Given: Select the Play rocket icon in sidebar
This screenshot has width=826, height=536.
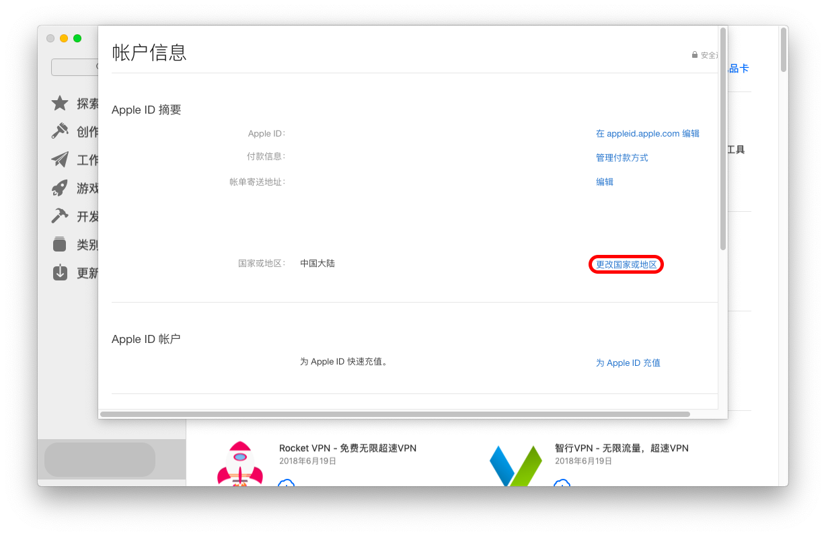Looking at the screenshot, I should 60,188.
